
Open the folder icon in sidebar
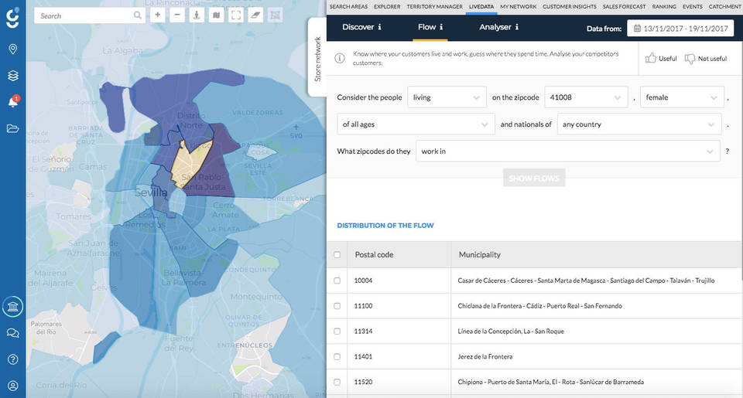click(x=12, y=128)
